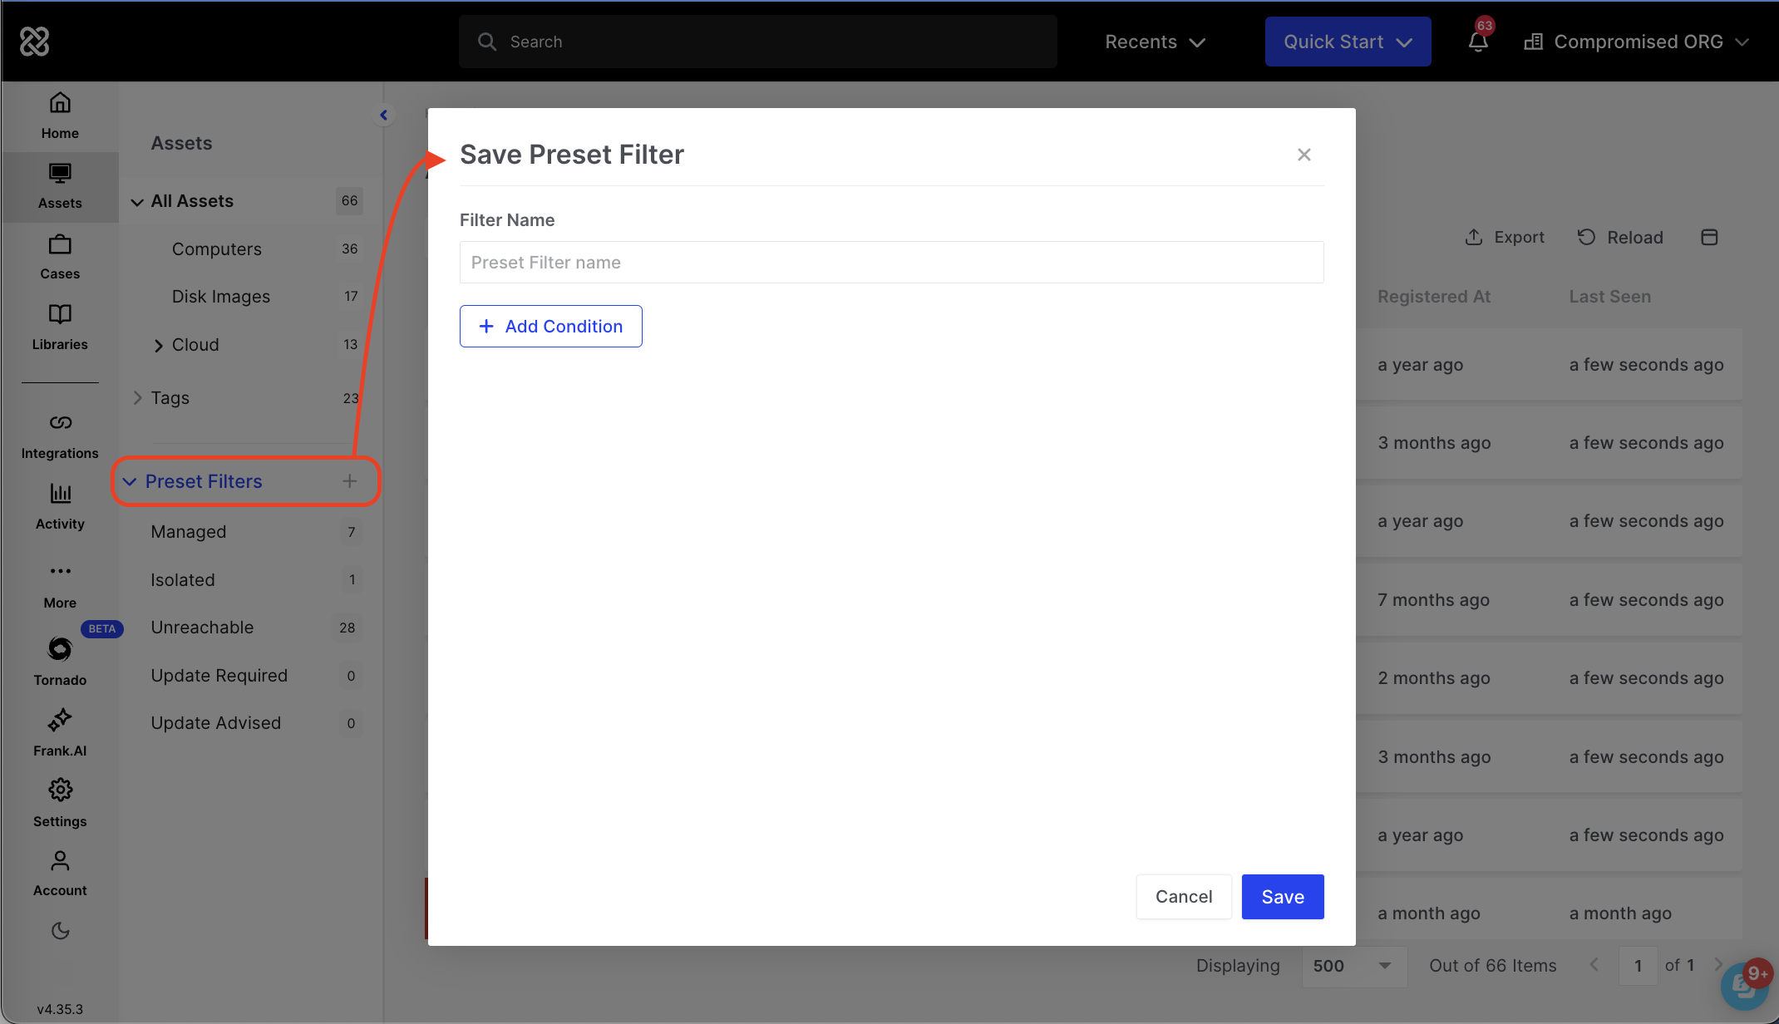Open the Recents dropdown menu

[1155, 42]
